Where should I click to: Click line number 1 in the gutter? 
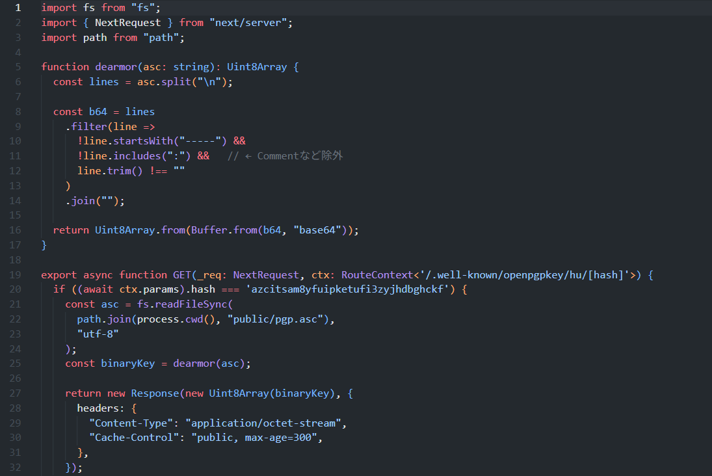18,8
